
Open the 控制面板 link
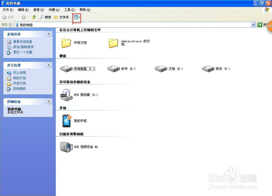click(19, 89)
